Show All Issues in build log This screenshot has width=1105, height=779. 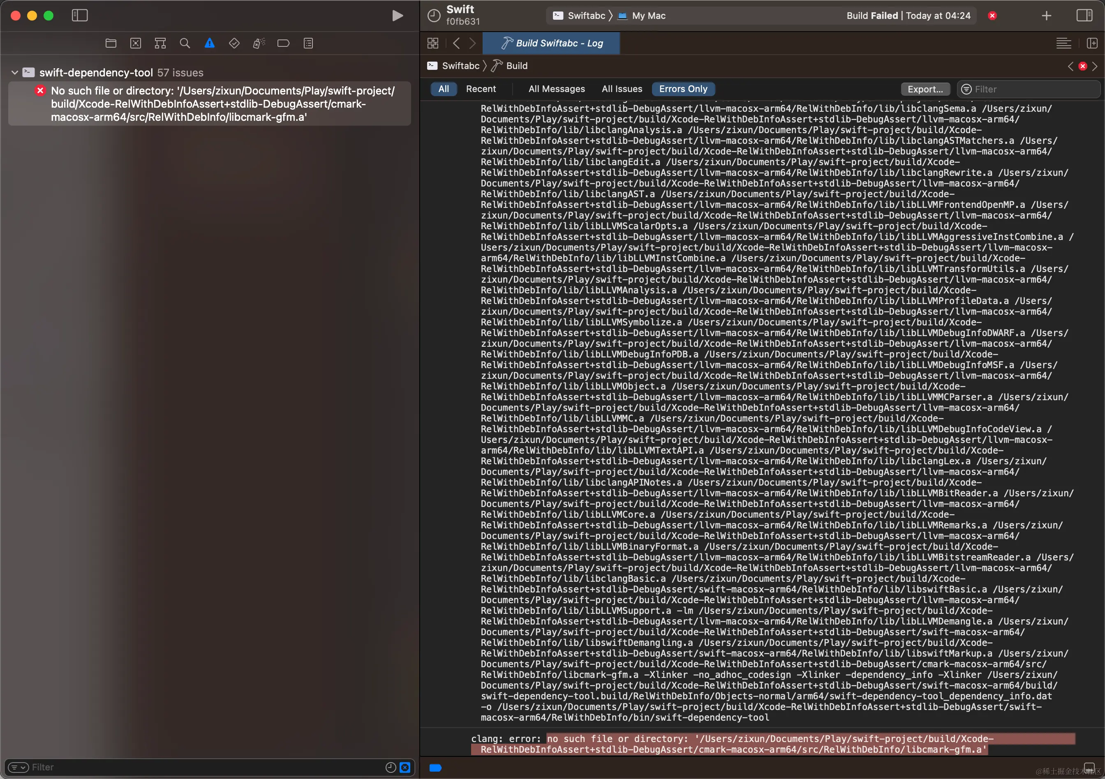point(622,89)
